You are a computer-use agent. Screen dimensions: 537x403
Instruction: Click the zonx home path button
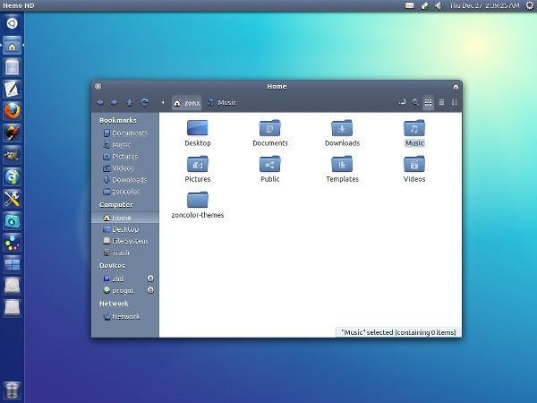point(186,103)
